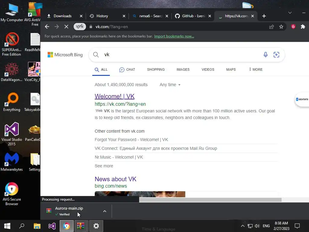Select Malwarebytes desktop shortcut

12,162
